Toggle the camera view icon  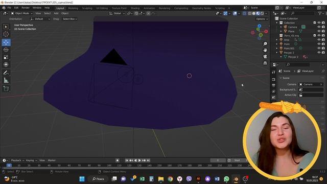pyautogui.click(x=265, y=57)
